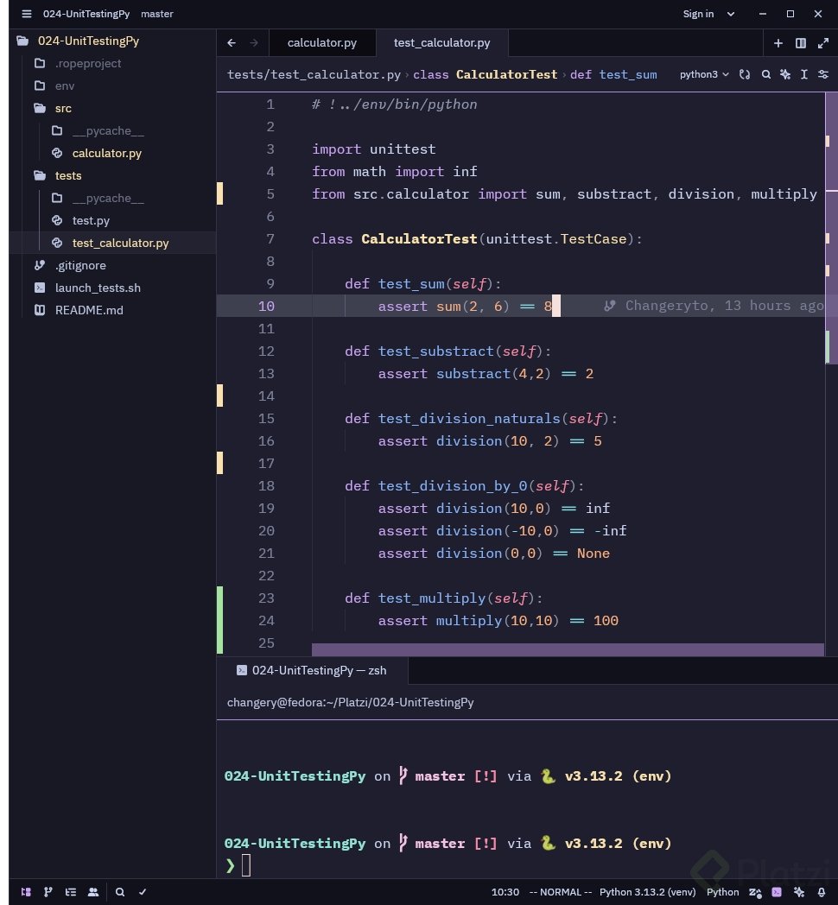Open the selections I-beam menu

pos(804,74)
